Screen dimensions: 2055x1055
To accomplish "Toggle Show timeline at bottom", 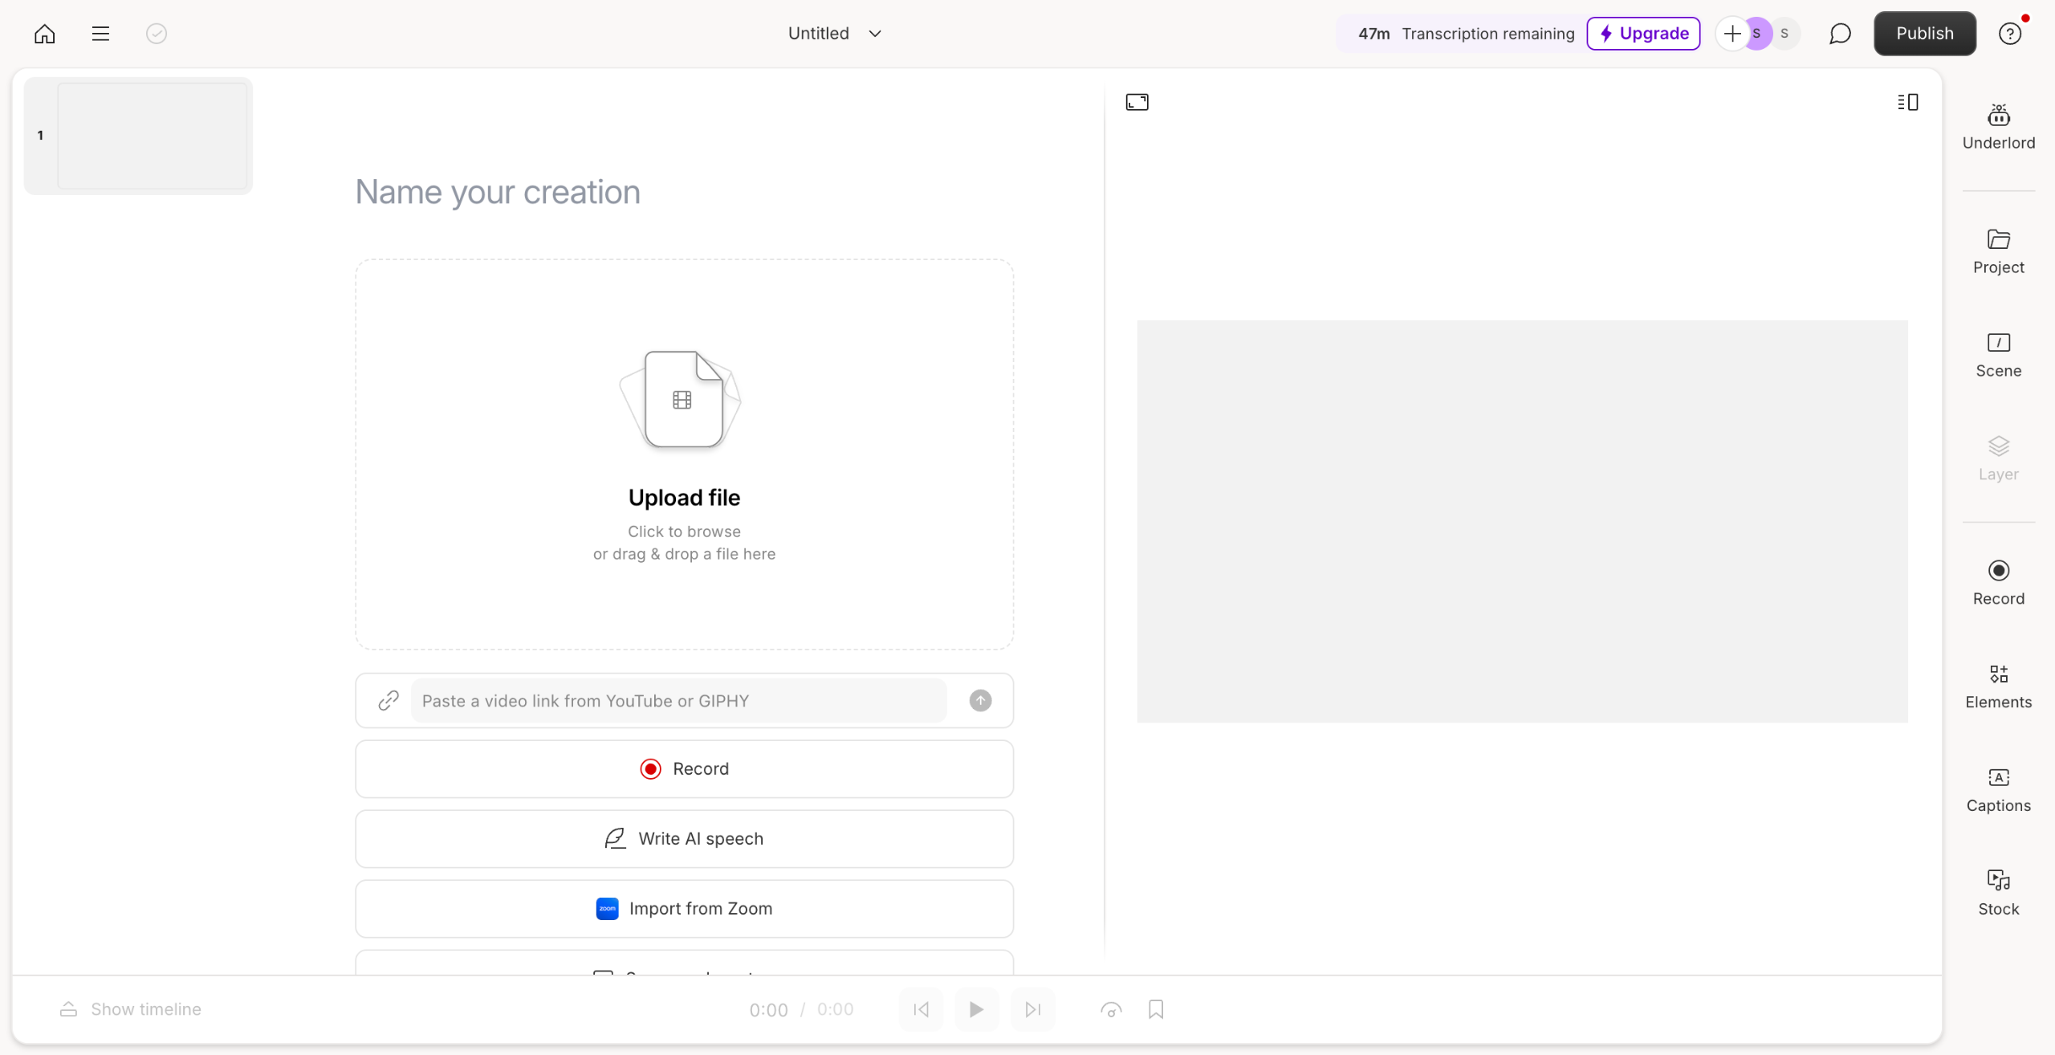I will (131, 1009).
